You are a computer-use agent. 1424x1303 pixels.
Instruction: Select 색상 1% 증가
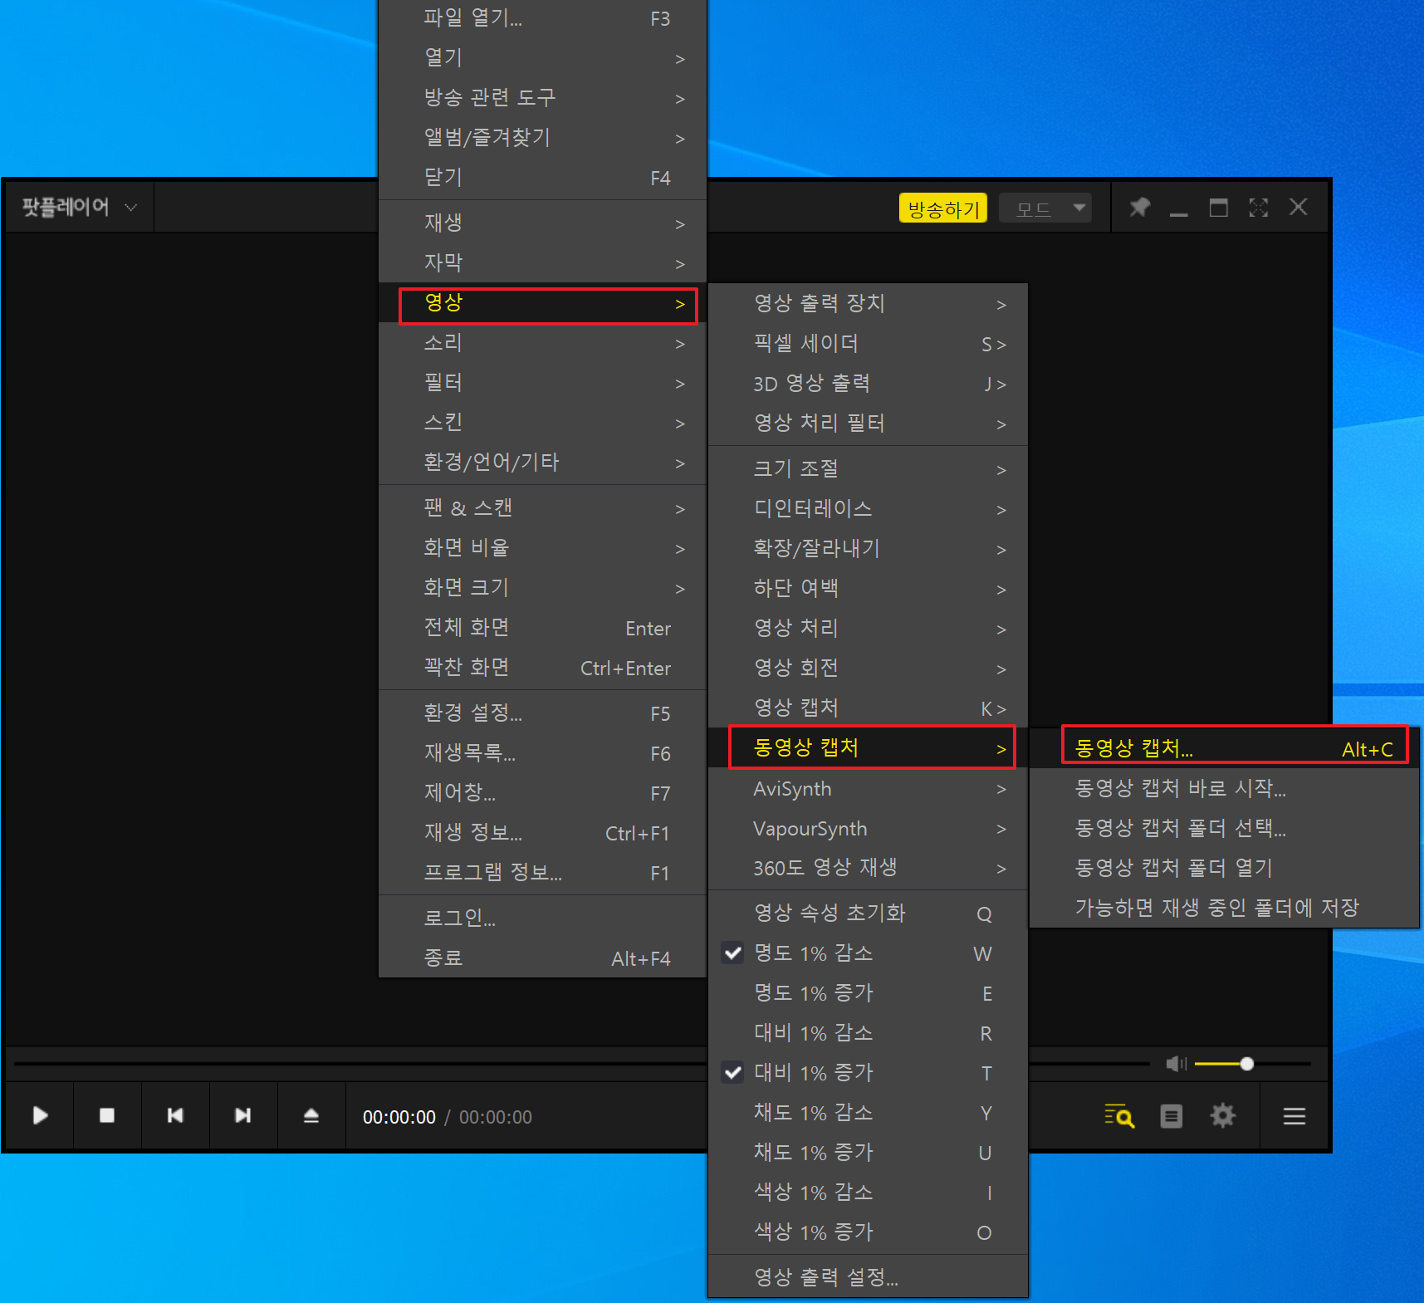pos(868,1232)
